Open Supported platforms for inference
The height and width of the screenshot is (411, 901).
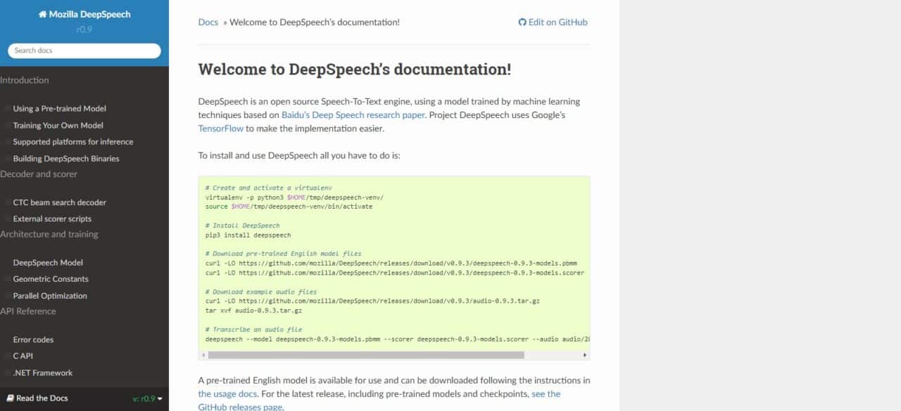click(73, 142)
